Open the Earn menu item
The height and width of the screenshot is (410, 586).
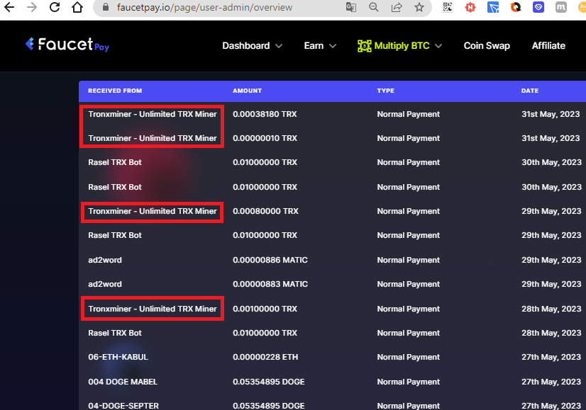314,45
